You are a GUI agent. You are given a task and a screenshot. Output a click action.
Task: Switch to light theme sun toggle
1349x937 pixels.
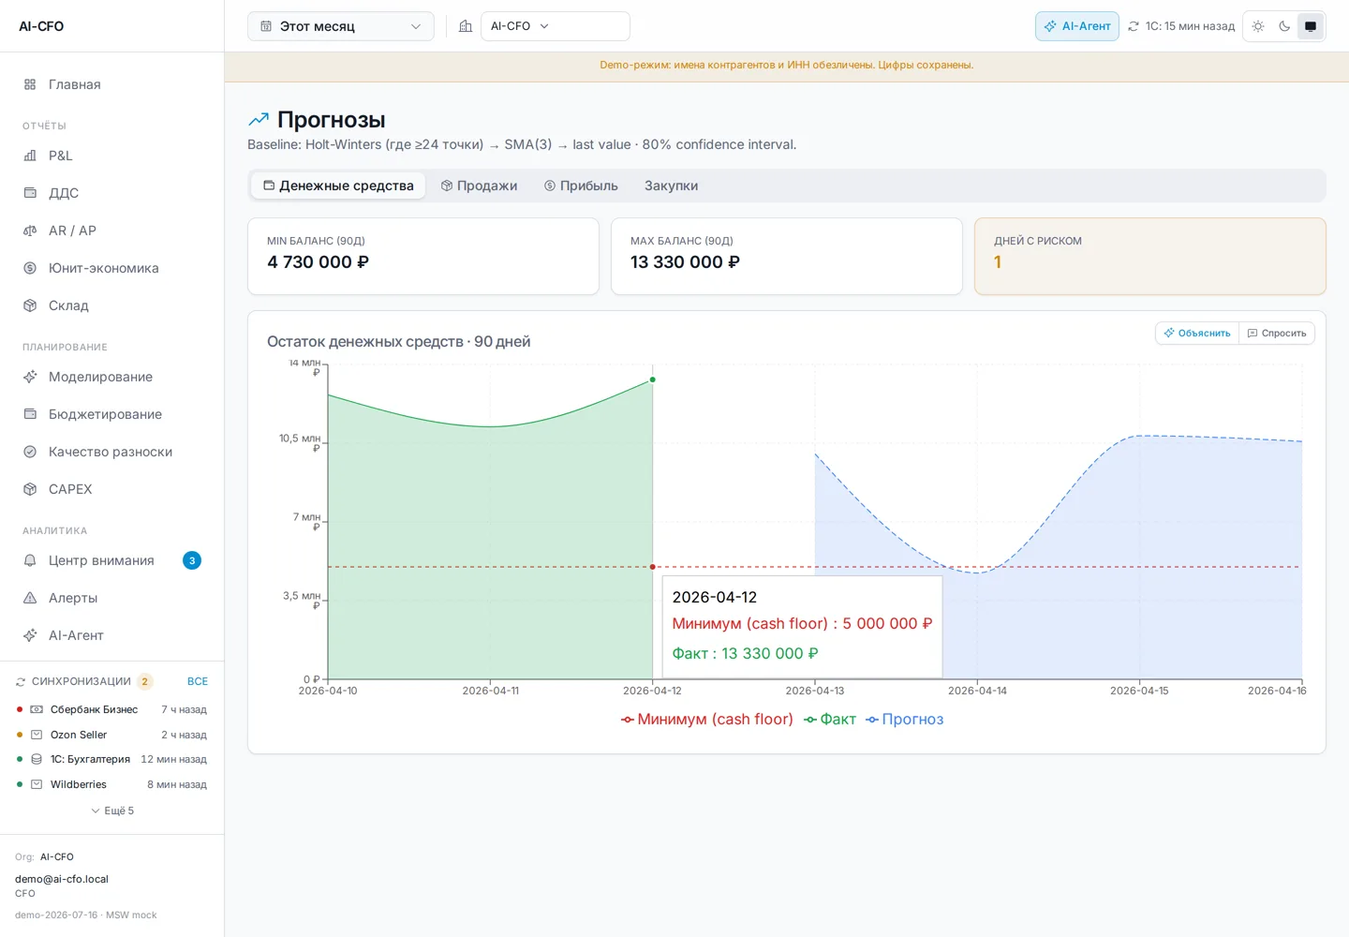pyautogui.click(x=1258, y=26)
